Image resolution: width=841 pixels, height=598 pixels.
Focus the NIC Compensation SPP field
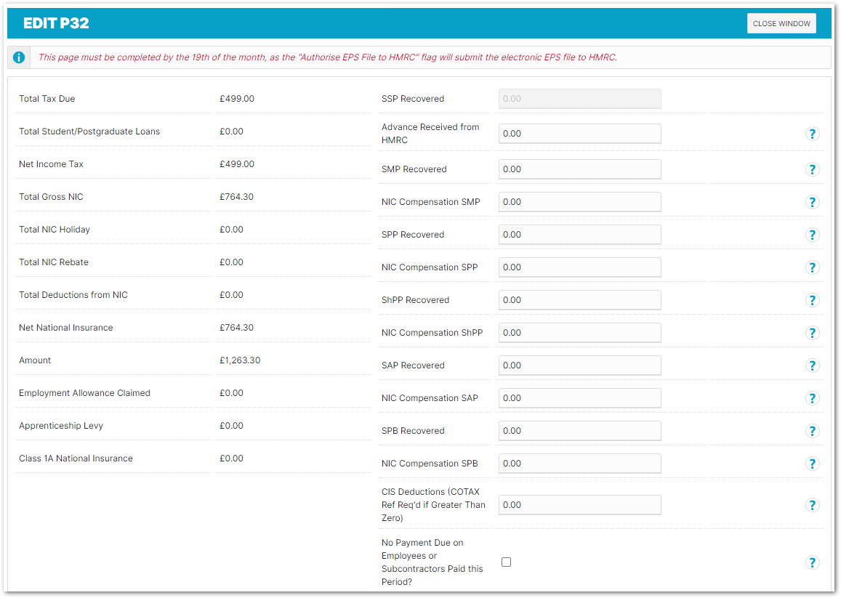click(579, 267)
